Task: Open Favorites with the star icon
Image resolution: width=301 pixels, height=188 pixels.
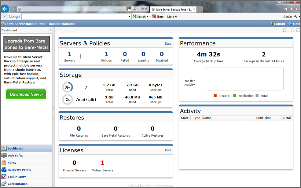Action: [292, 9]
